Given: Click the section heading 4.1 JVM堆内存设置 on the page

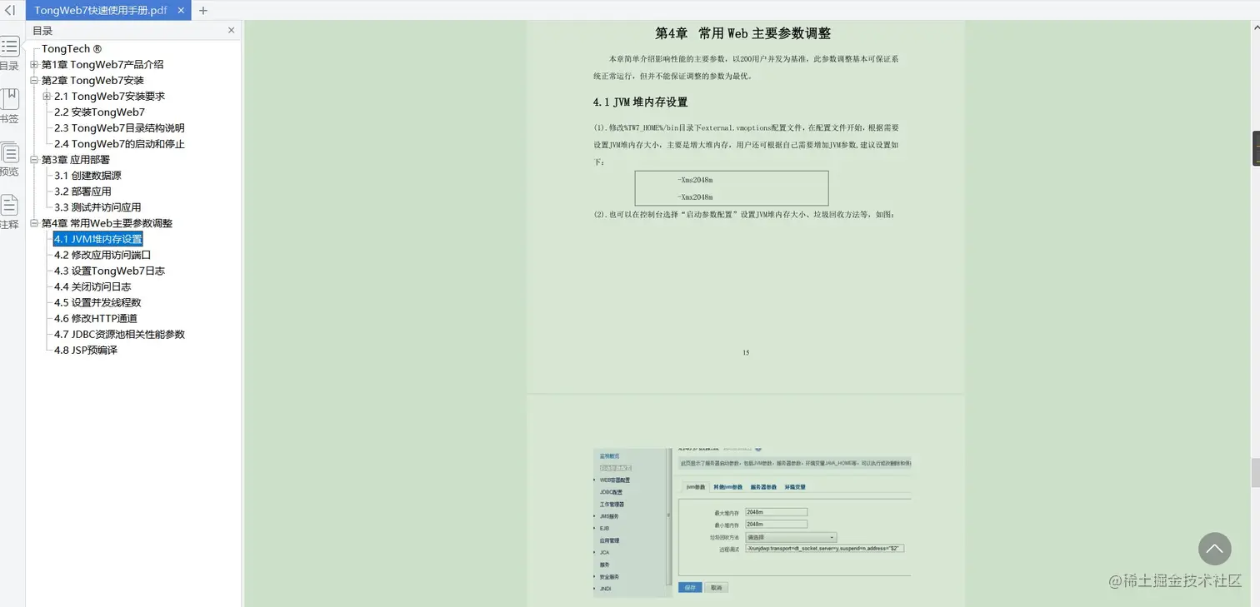Looking at the screenshot, I should pos(640,102).
